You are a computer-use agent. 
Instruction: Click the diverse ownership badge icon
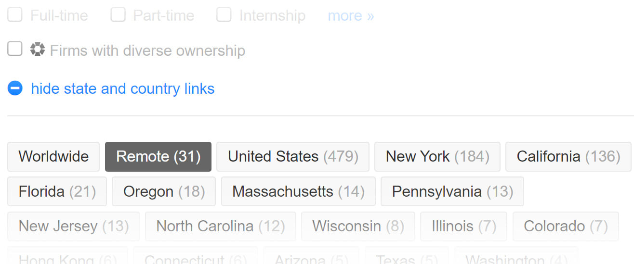[x=37, y=50]
